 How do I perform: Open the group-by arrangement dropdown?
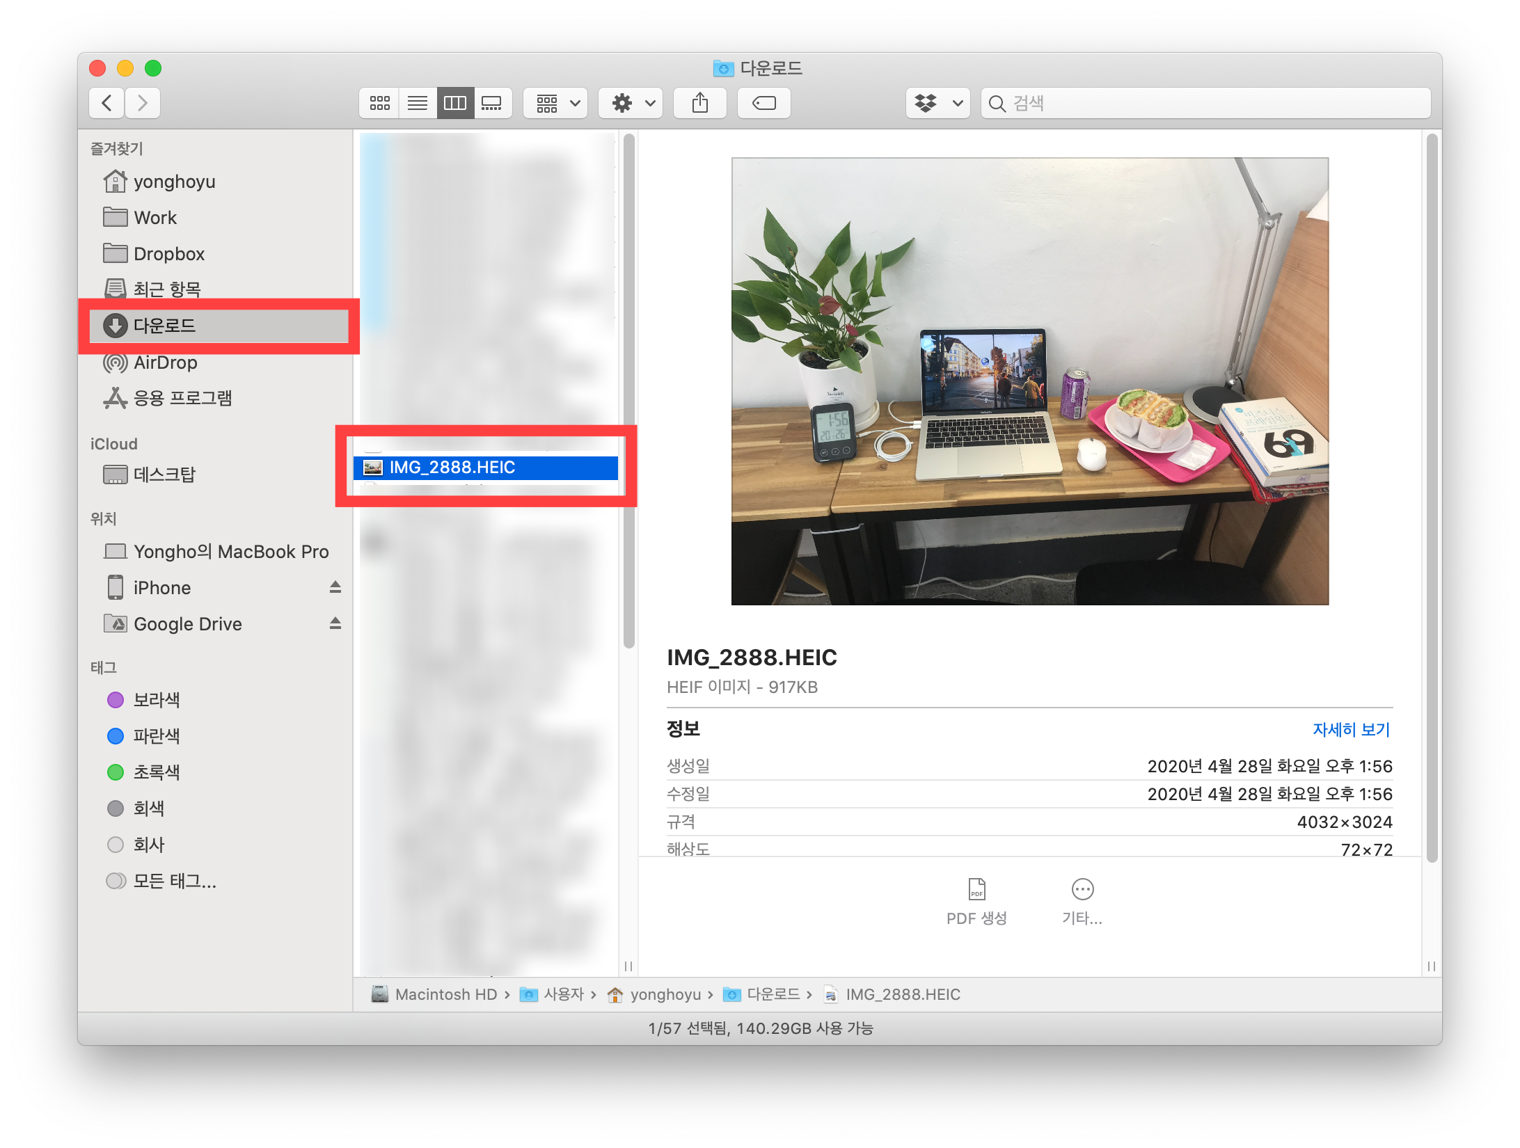[555, 103]
